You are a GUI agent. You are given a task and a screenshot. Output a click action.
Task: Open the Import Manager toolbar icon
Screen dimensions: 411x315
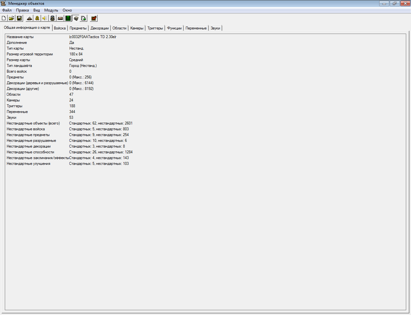[x=83, y=18]
